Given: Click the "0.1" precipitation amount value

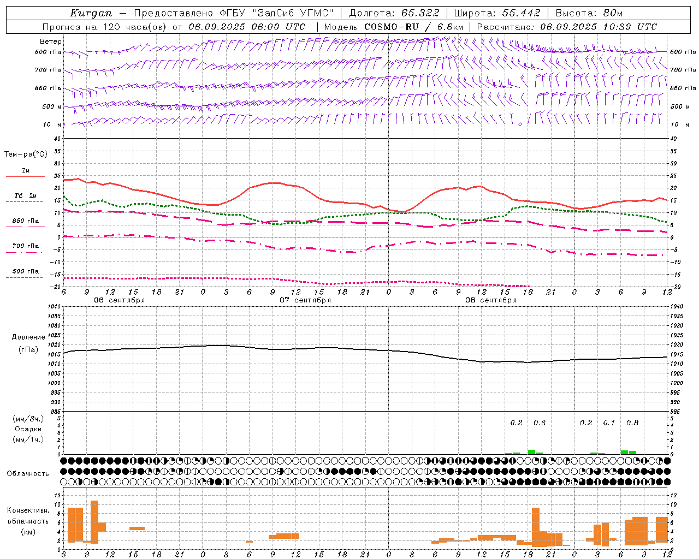Looking at the screenshot, I should (609, 423).
